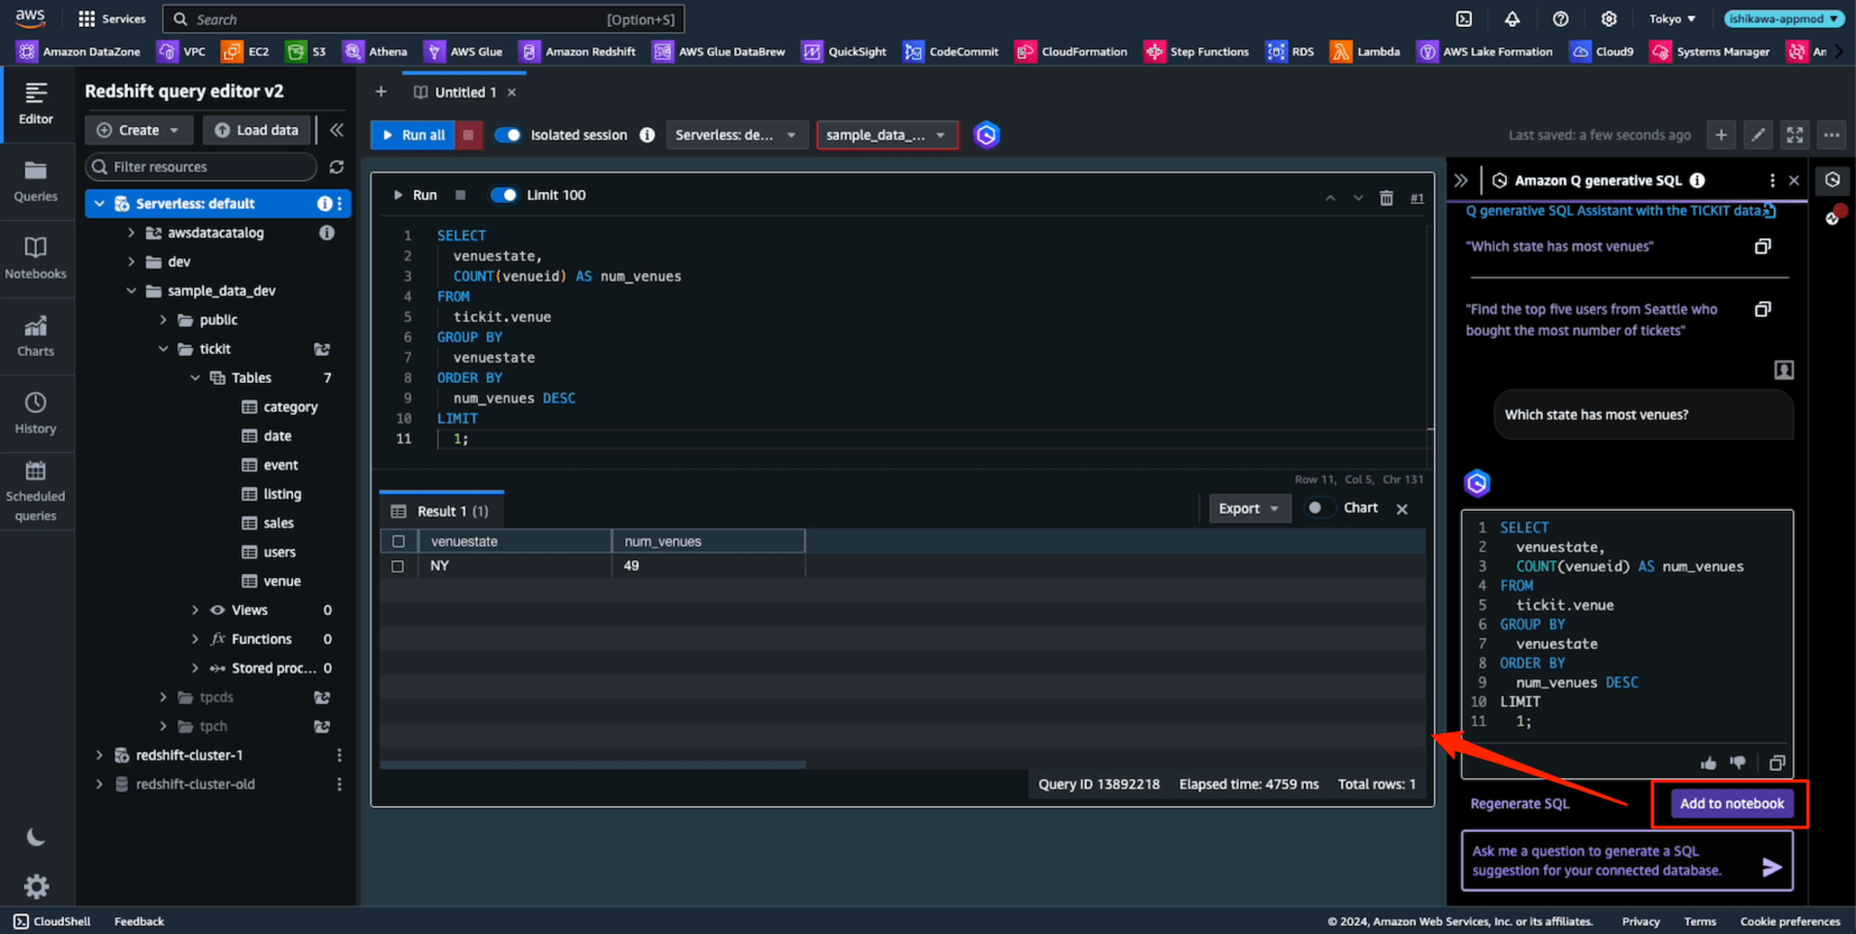The height and width of the screenshot is (934, 1856).
Task: Copy the 'Which state has most venues' example
Action: pyautogui.click(x=1762, y=247)
